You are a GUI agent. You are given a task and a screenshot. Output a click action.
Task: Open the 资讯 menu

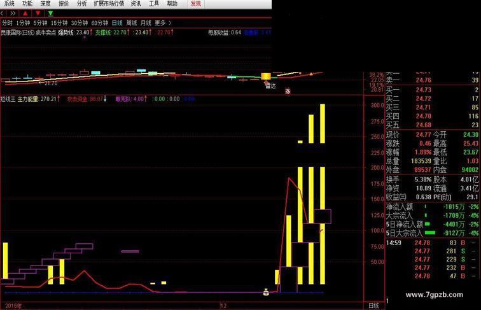pyautogui.click(x=136, y=4)
